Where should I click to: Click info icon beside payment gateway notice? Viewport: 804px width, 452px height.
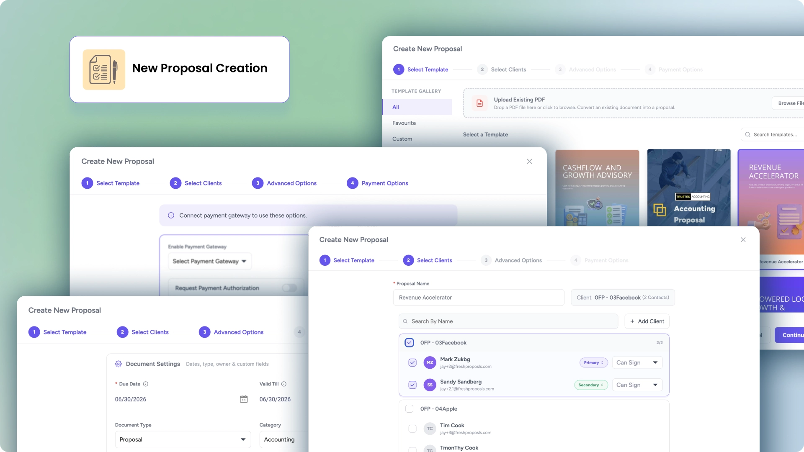coord(171,216)
